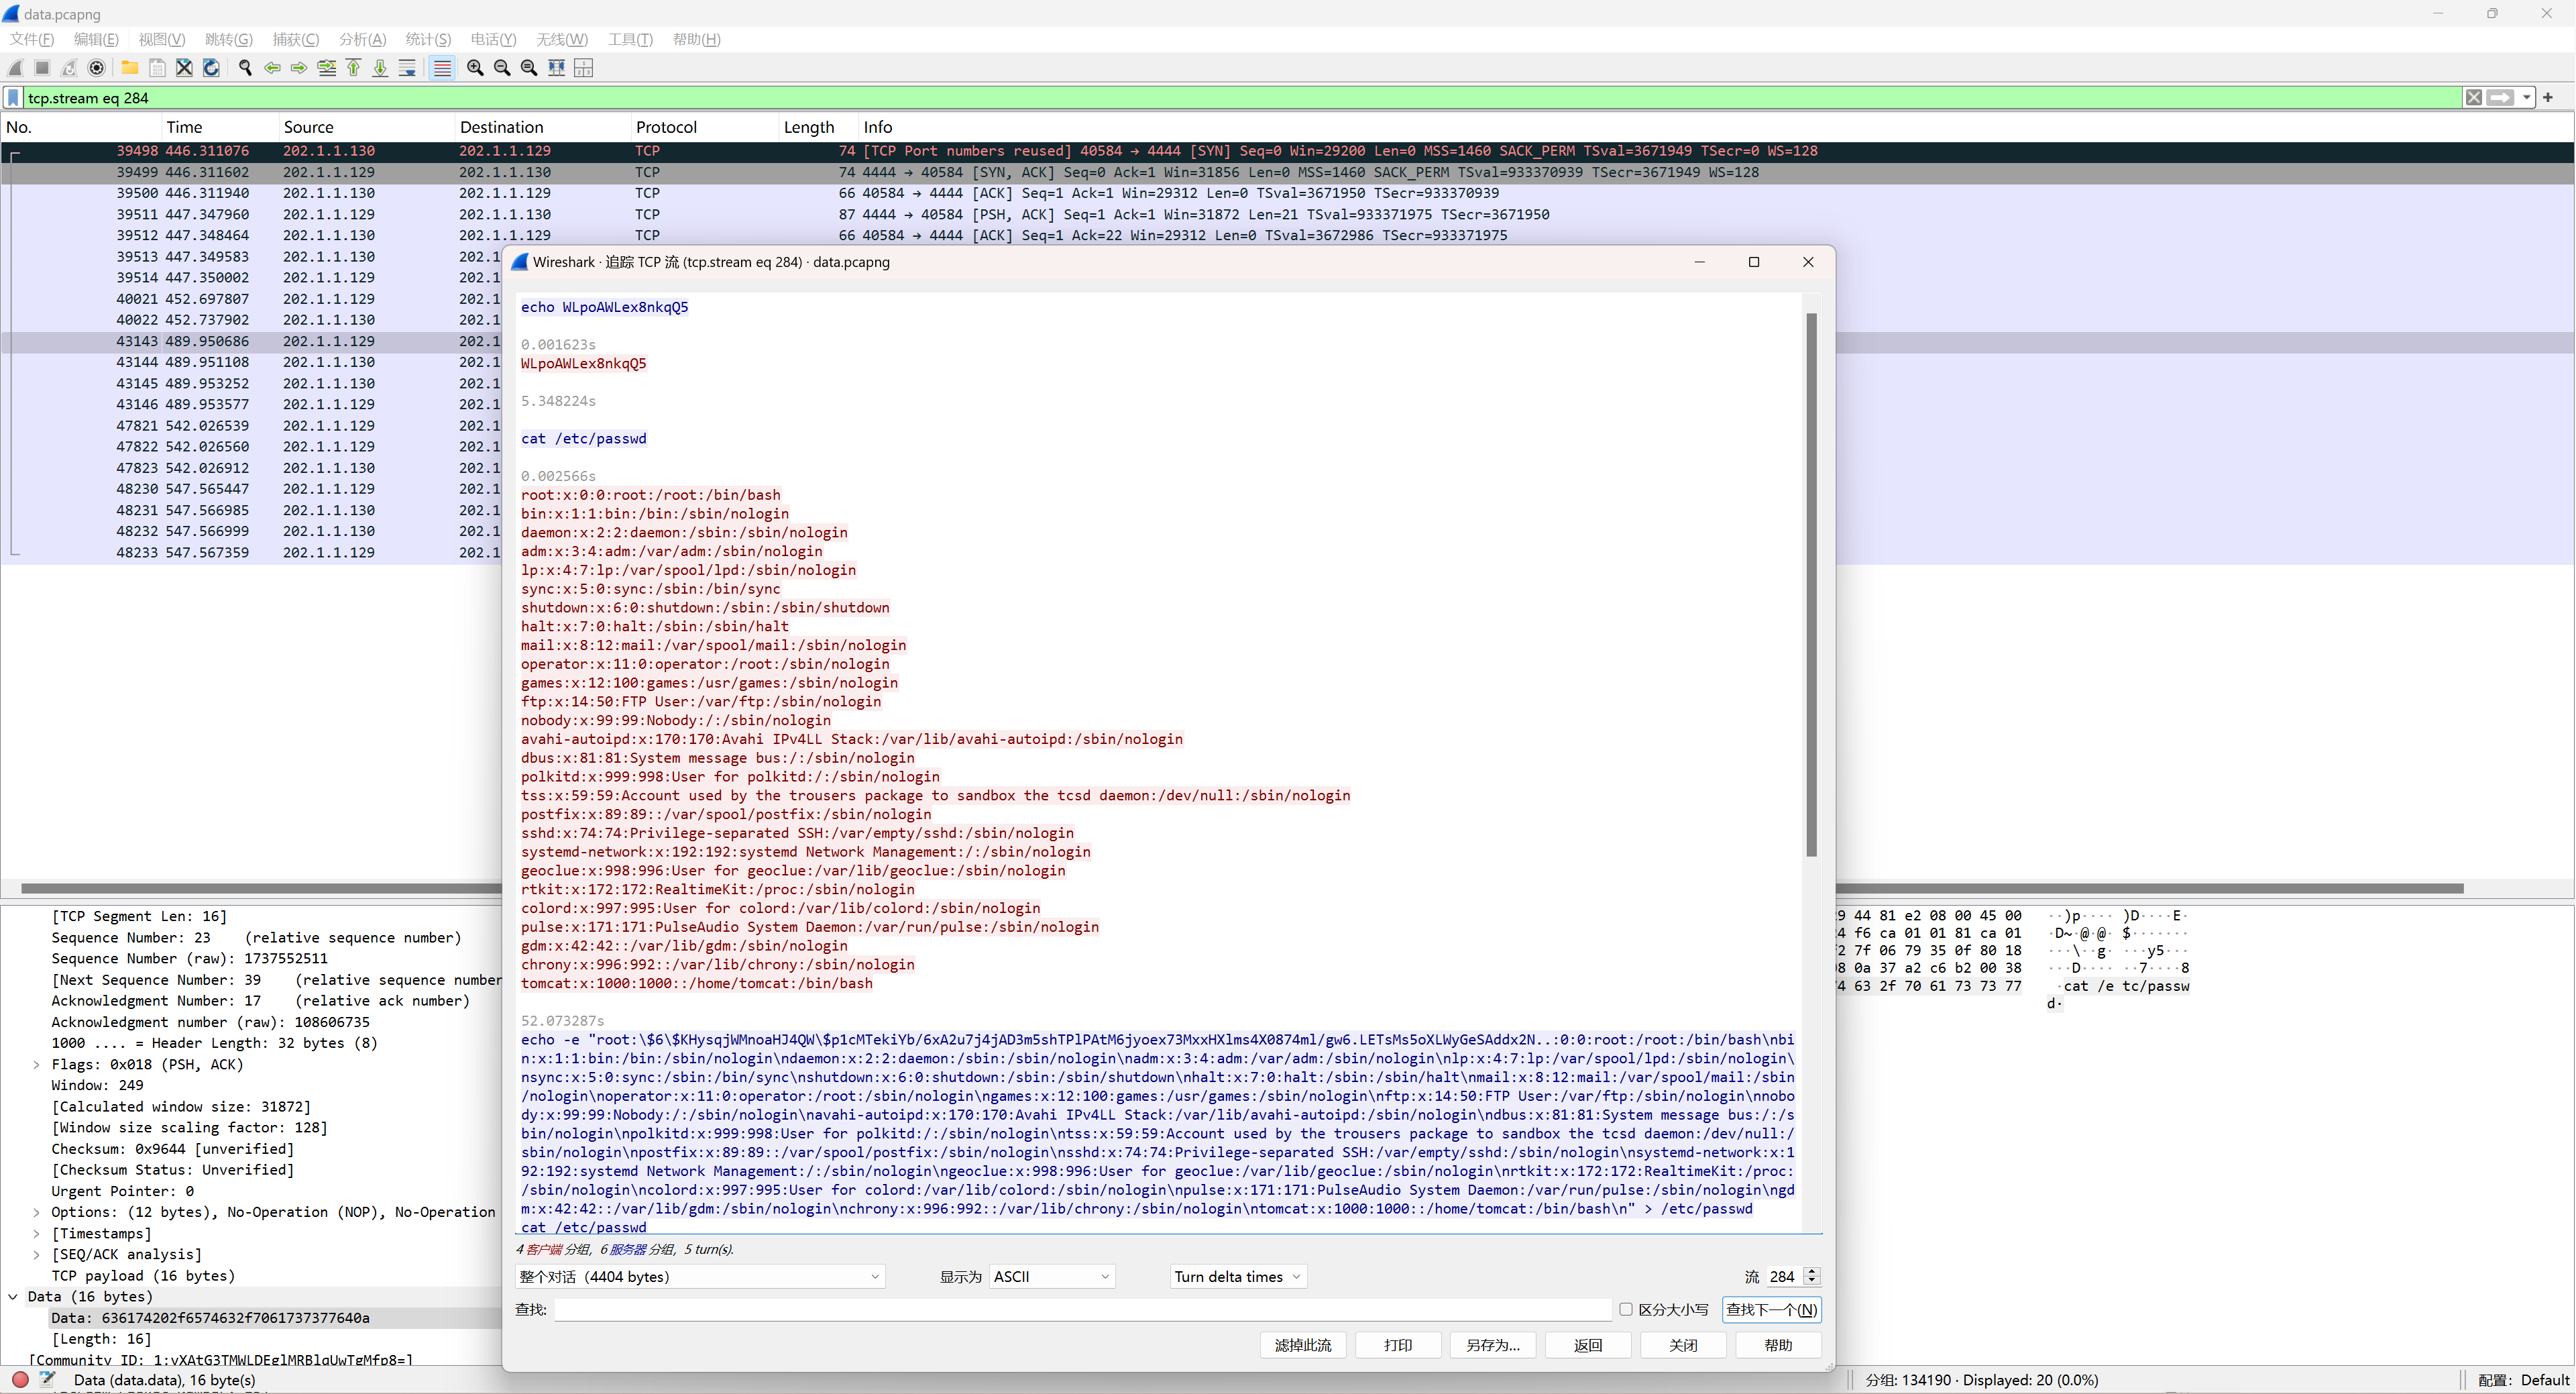2576x1394 pixels.
Task: Expand the Flags: 0x018 tree item
Action: click(37, 1064)
